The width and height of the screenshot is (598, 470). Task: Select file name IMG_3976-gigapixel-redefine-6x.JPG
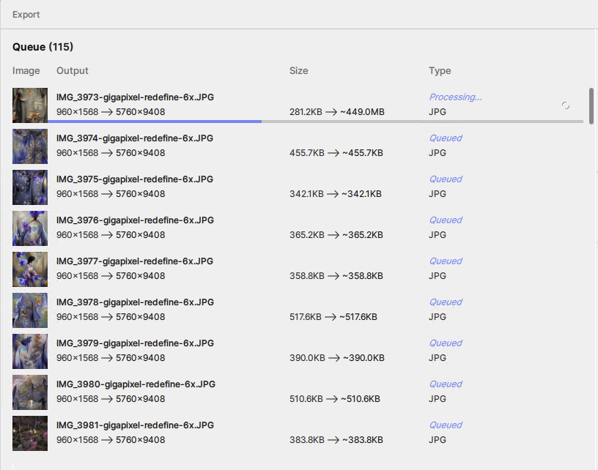tap(135, 220)
